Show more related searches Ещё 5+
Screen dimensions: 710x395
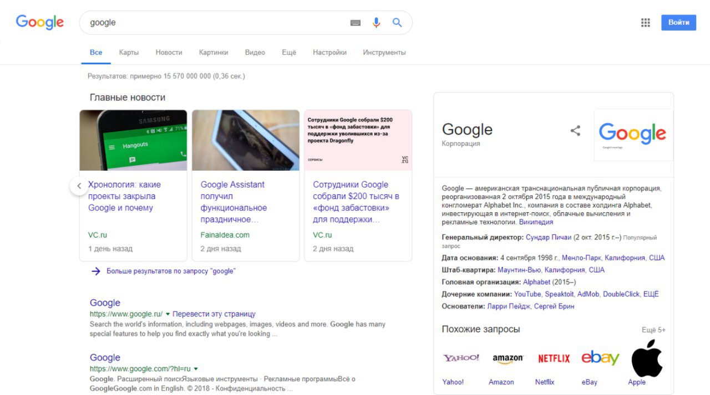(653, 330)
